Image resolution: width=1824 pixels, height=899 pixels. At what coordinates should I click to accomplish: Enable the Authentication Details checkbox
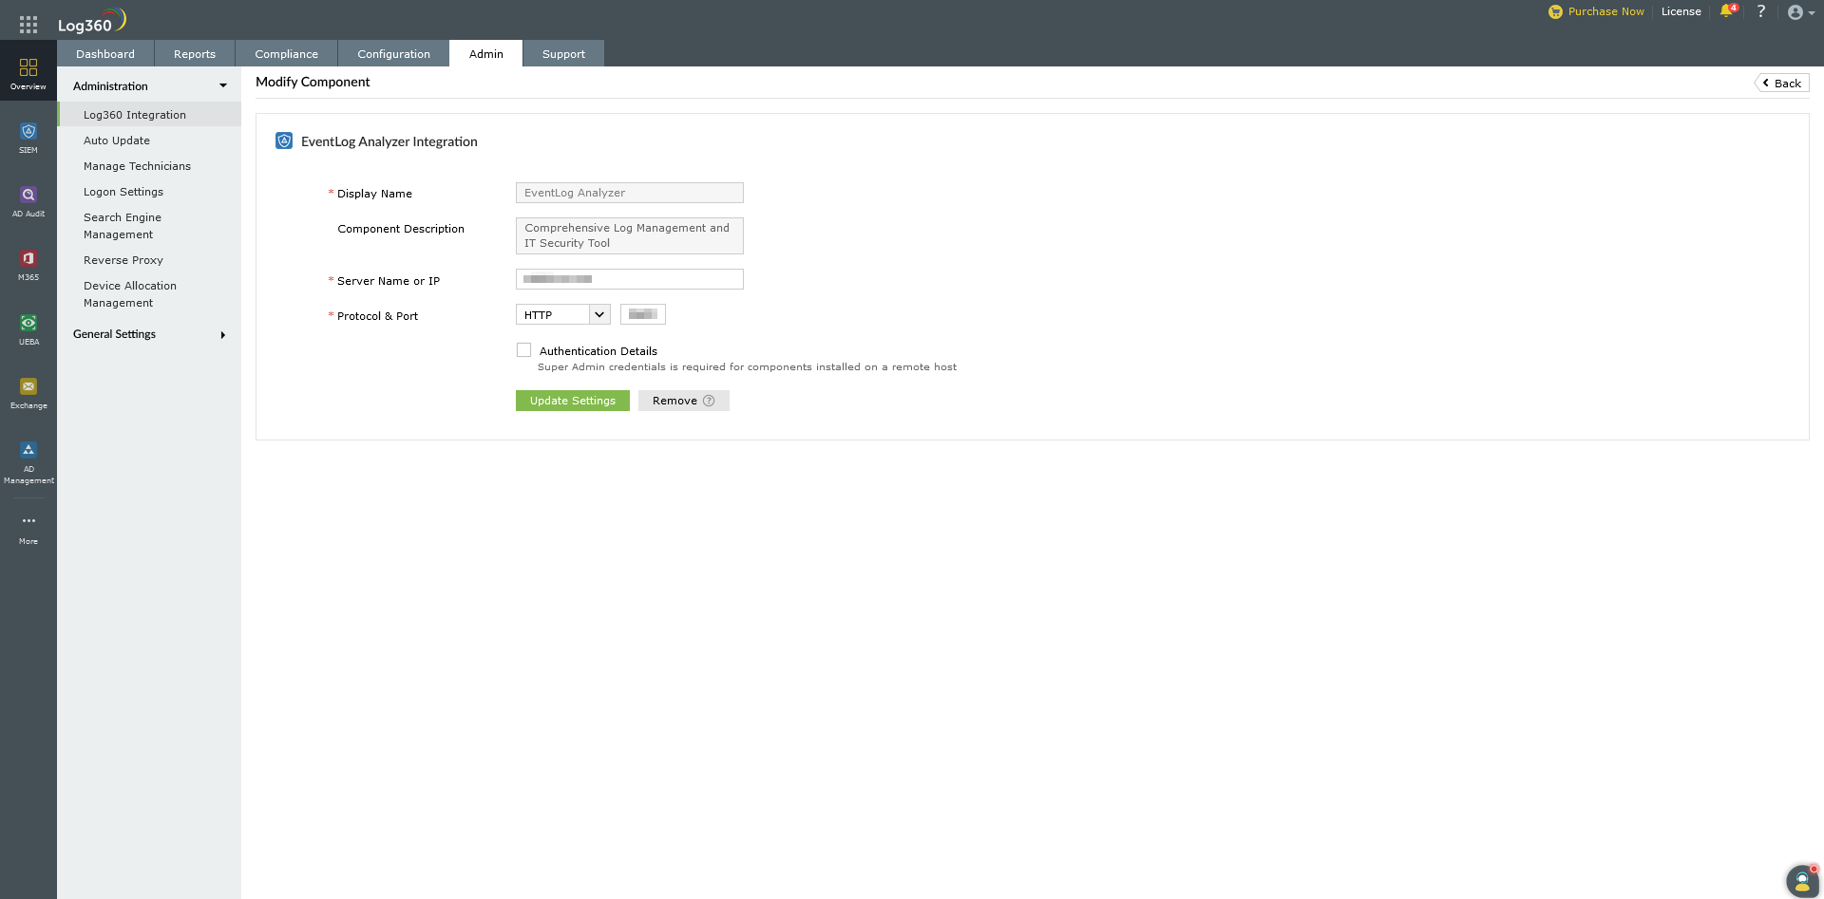[523, 350]
